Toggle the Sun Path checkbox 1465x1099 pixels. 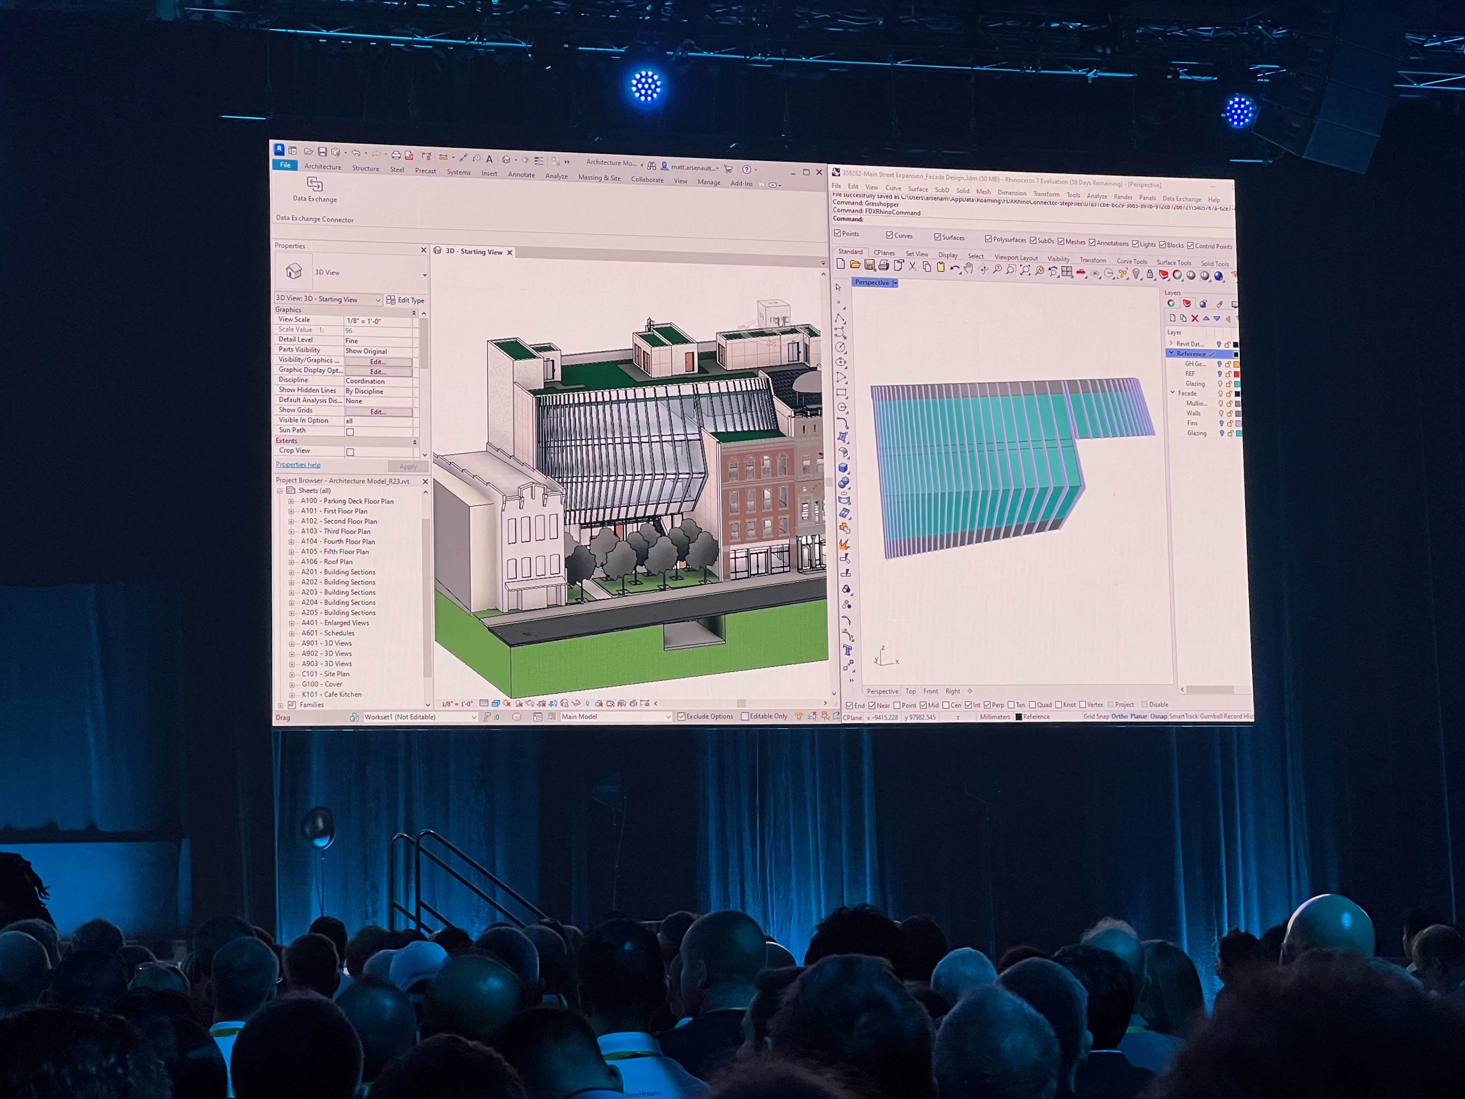pos(350,432)
